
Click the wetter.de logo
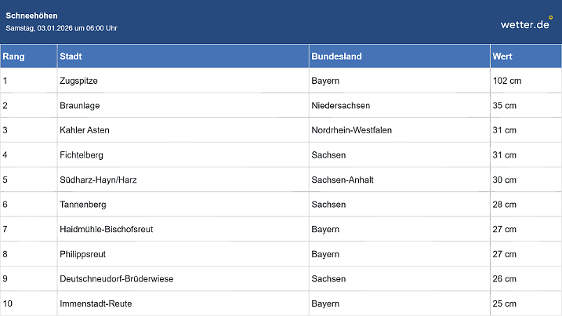[x=525, y=24]
